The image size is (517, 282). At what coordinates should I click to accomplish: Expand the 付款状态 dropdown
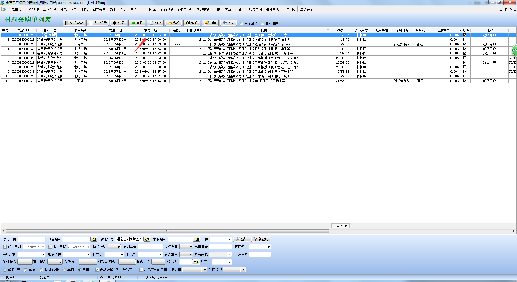(95, 262)
